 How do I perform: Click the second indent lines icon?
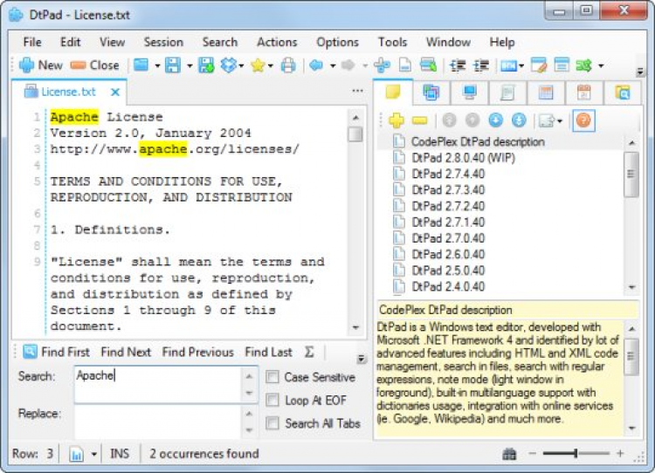click(x=481, y=65)
